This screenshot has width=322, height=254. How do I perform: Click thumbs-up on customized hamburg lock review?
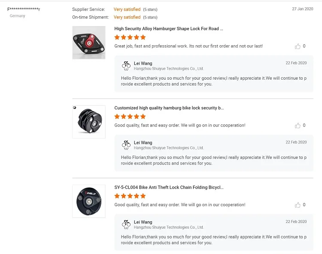click(x=298, y=125)
